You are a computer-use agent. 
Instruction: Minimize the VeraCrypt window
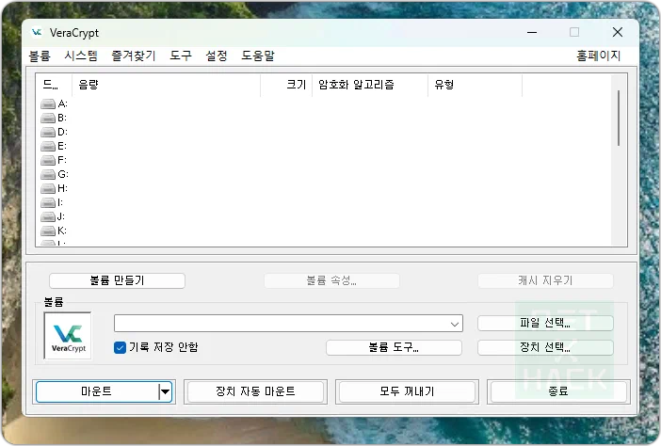point(532,32)
